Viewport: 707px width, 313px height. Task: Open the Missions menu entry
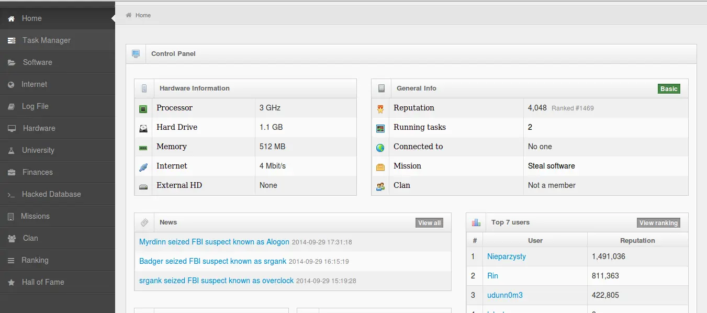coord(58,216)
